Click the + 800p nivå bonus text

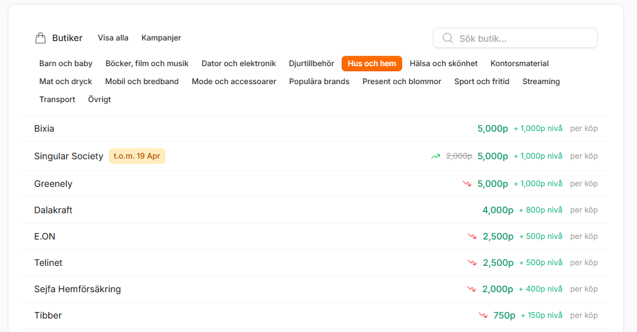[x=540, y=210]
